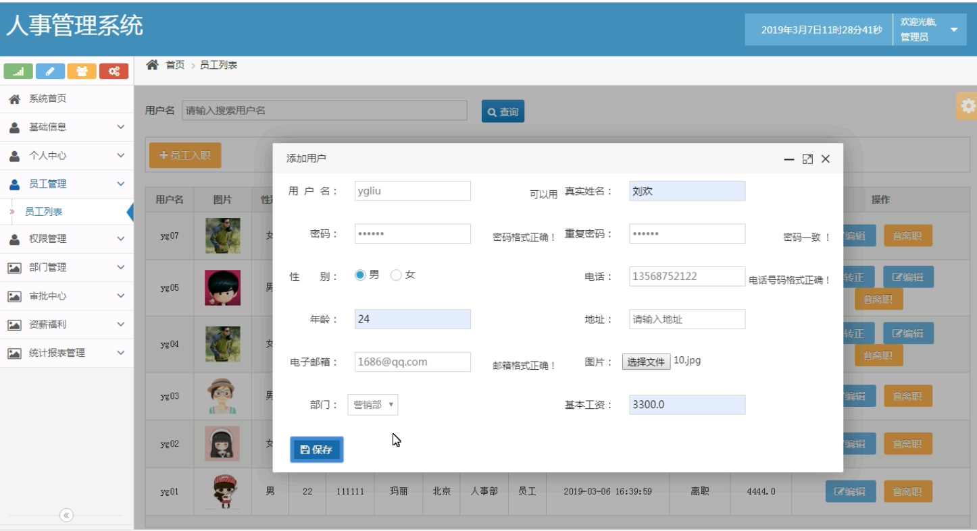This screenshot has height=531, width=977.
Task: Click the green chart shortcut icon
Action: [x=18, y=72]
